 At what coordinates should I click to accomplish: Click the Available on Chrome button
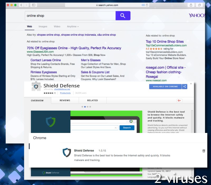tap(165, 86)
